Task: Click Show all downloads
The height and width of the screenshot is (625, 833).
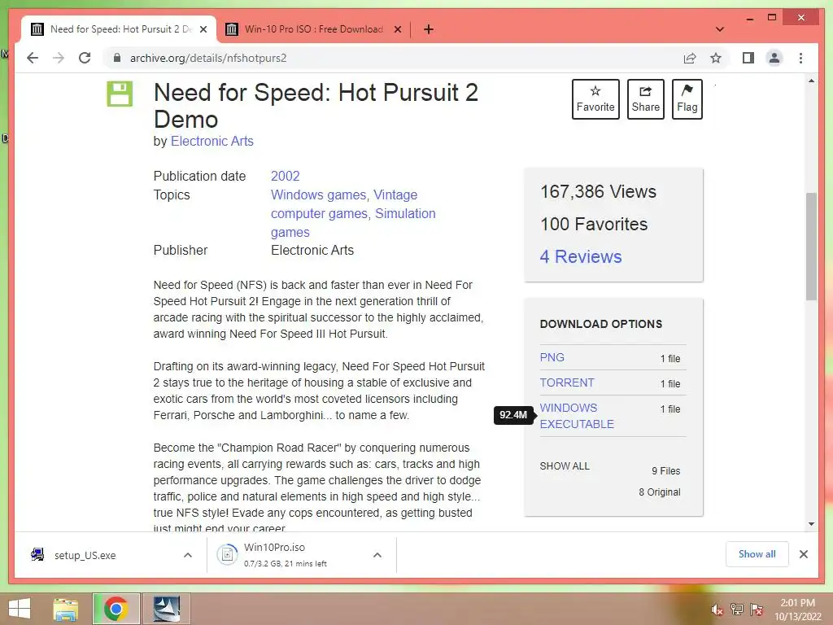Action: tap(757, 554)
